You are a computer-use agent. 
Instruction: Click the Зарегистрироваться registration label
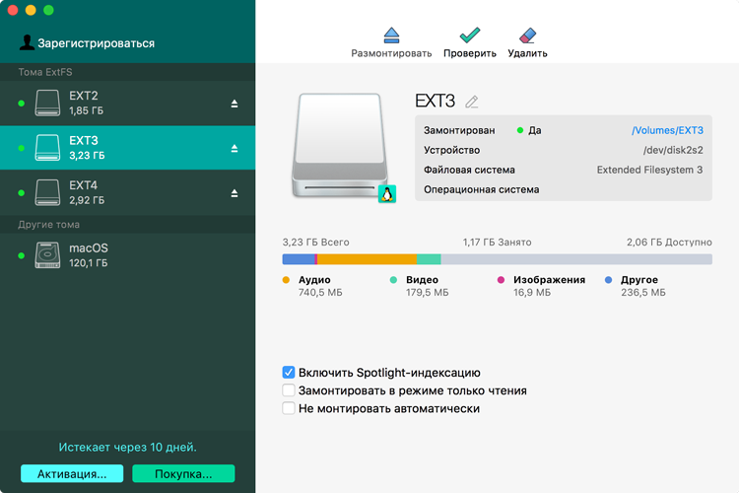click(x=96, y=43)
